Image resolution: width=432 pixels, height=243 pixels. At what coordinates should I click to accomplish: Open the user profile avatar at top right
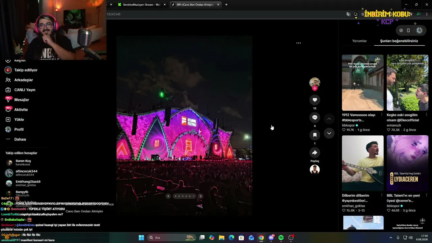click(419, 30)
